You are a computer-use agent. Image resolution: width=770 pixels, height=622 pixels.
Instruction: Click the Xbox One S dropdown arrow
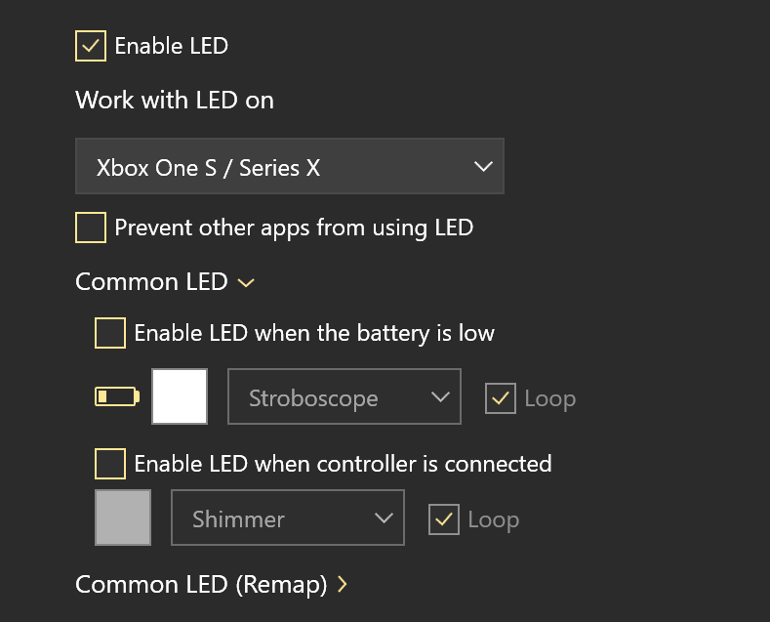pyautogui.click(x=482, y=167)
